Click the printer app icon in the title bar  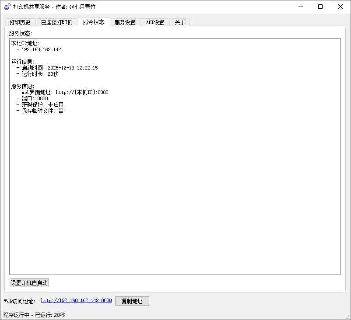[x=7, y=7]
